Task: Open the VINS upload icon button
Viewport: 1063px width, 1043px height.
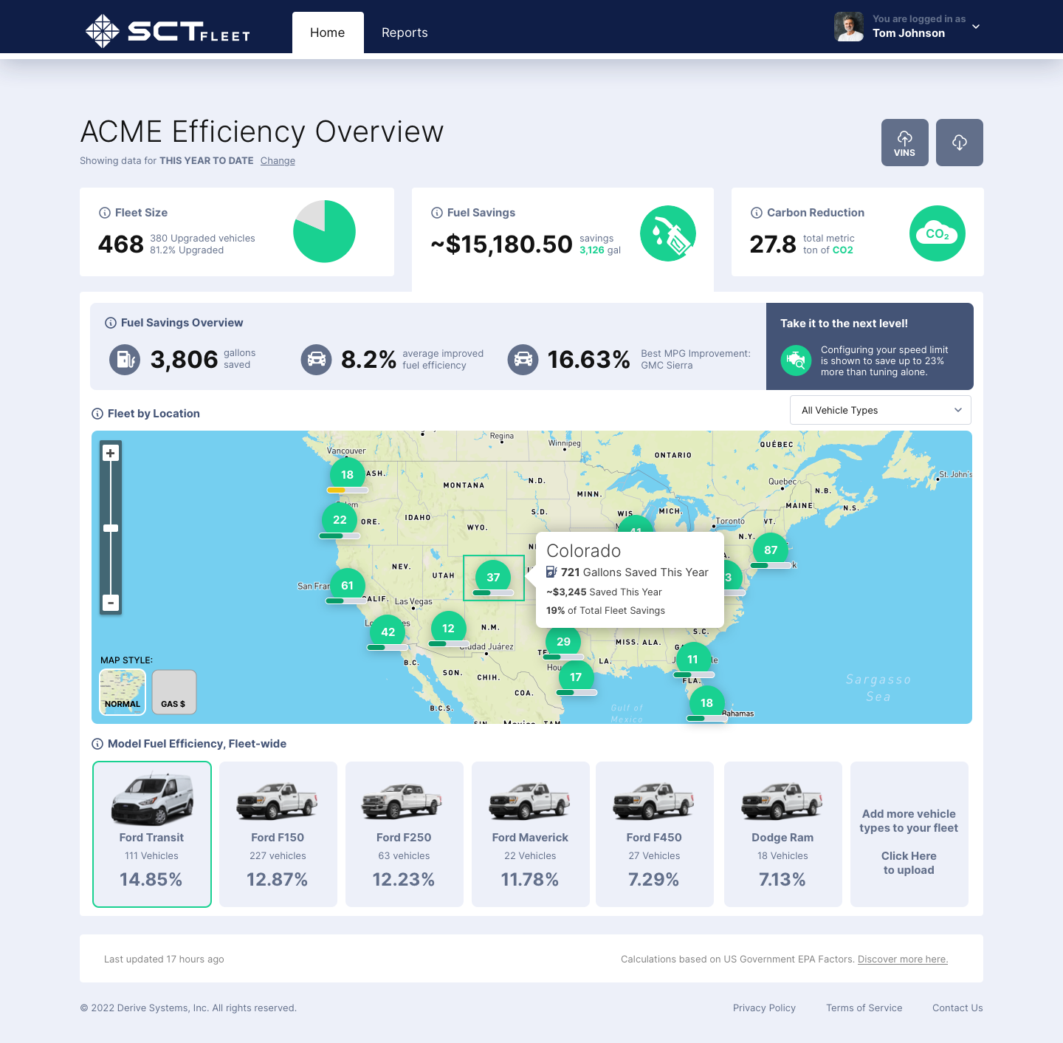Action: (x=904, y=142)
